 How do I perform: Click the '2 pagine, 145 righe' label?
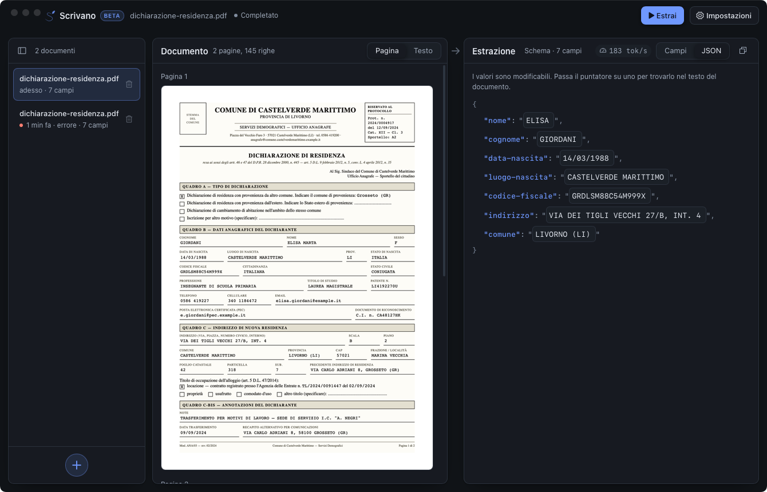[244, 51]
